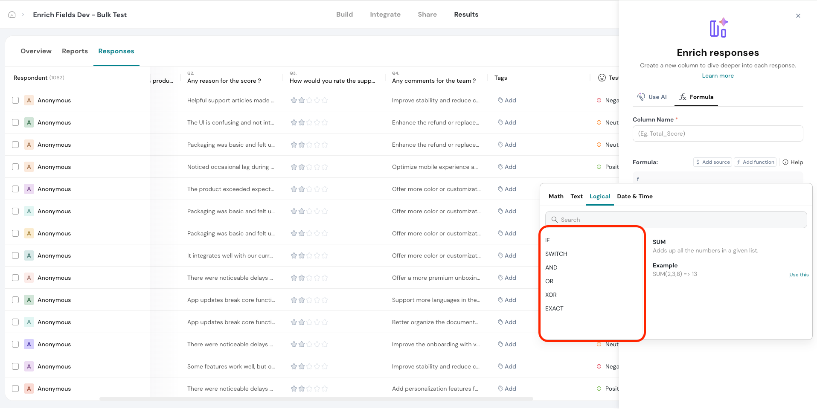Open the Add source dropdown
Viewport: 817px width, 409px height.
tap(712, 162)
